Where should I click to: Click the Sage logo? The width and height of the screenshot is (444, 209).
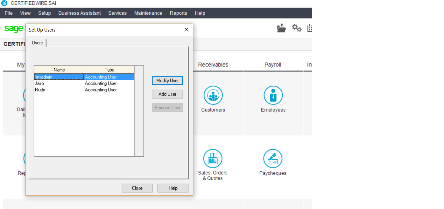[x=13, y=28]
